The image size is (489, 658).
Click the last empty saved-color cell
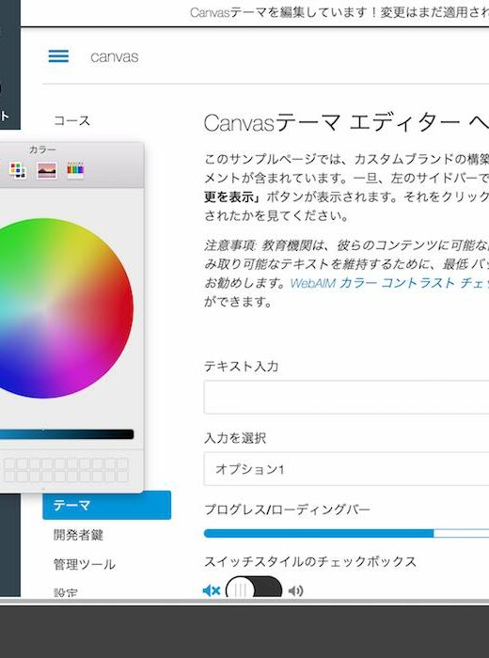pos(122,477)
